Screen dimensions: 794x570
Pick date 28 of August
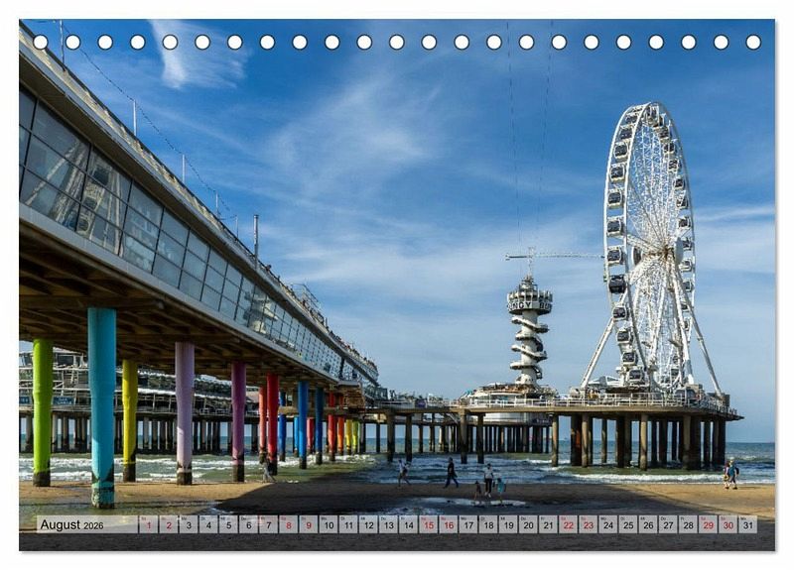(x=689, y=524)
